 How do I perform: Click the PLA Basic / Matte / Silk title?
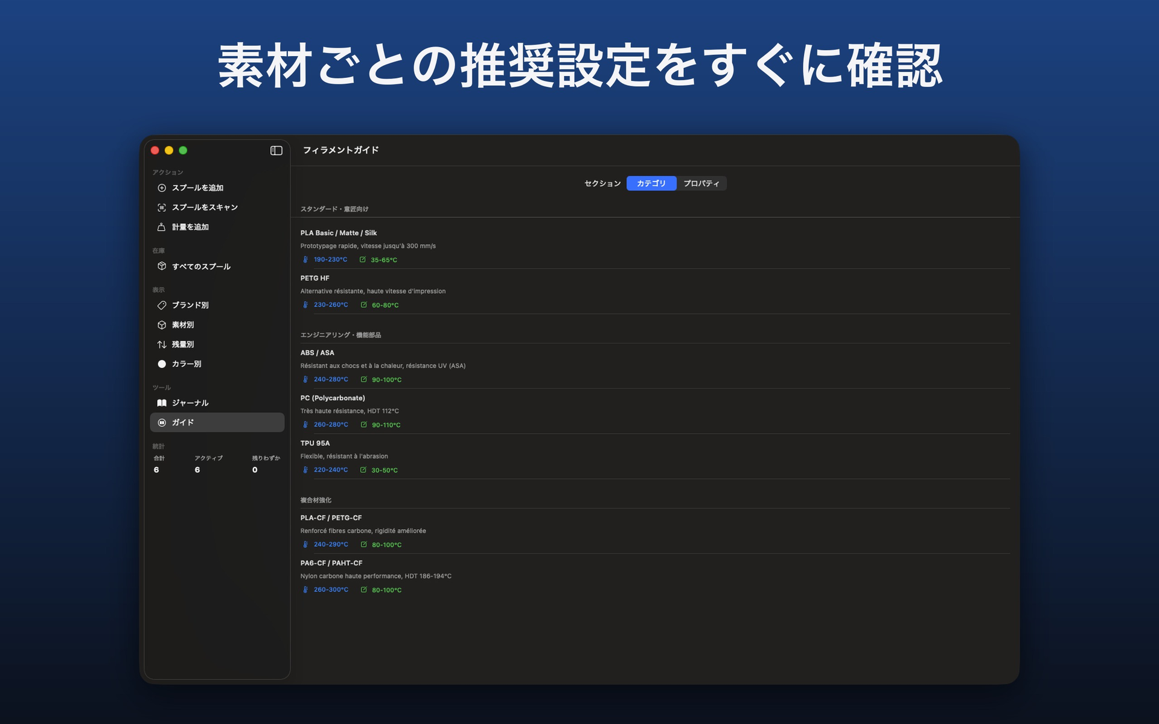point(339,233)
